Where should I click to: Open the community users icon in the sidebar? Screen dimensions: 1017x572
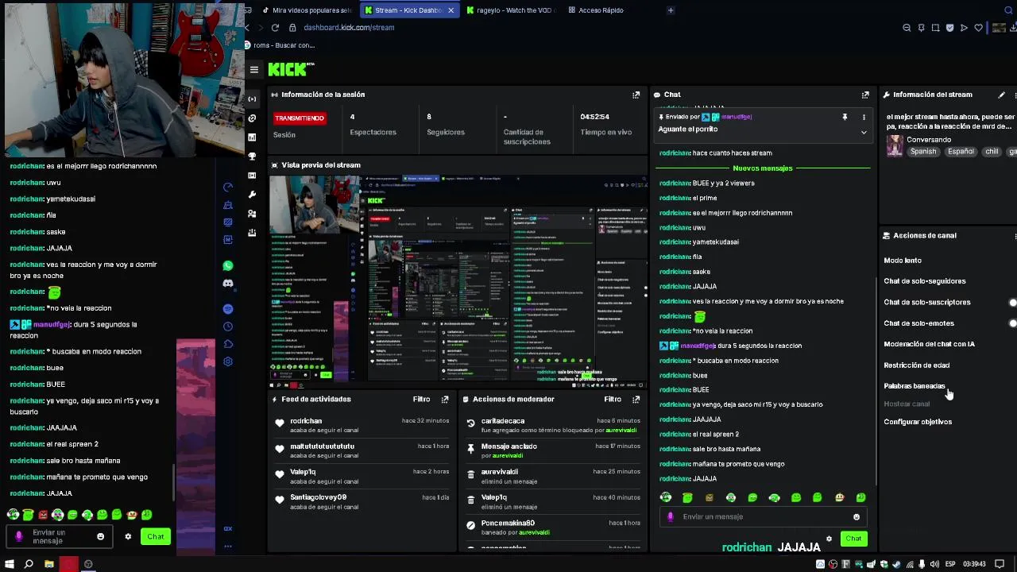click(x=253, y=214)
